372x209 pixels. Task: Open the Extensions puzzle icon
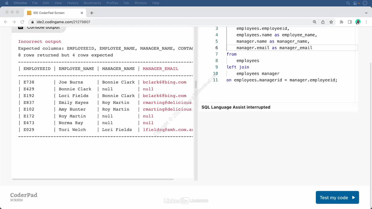341,22
